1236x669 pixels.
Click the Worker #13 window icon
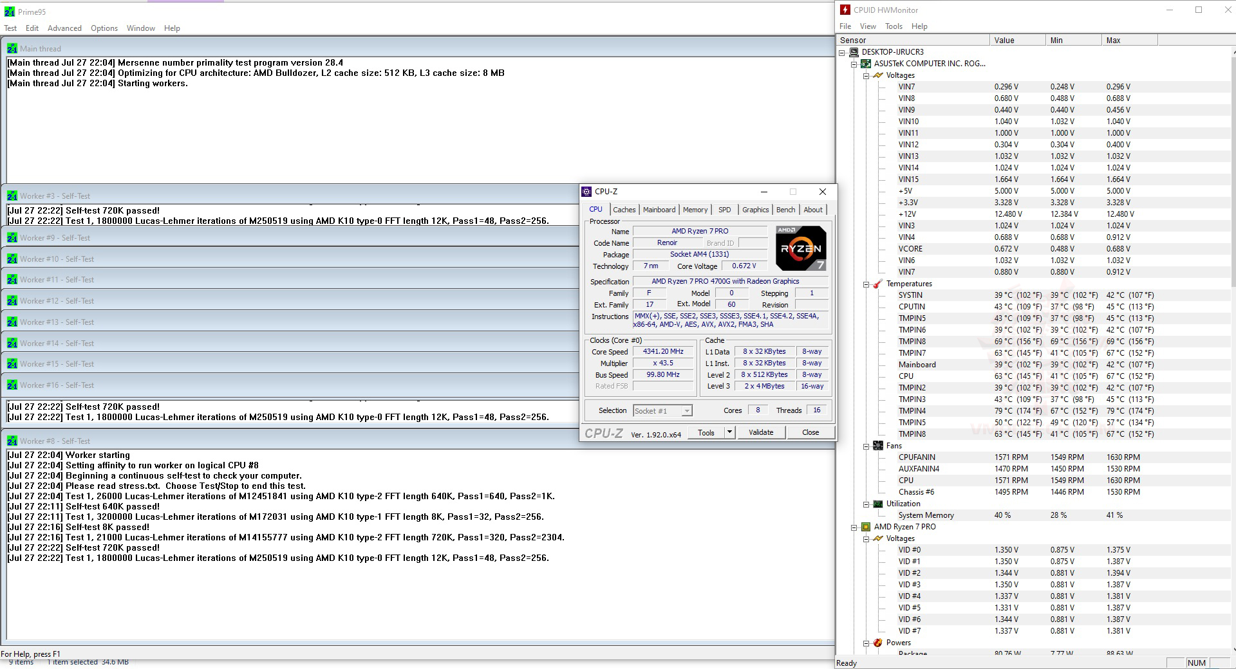(x=12, y=322)
